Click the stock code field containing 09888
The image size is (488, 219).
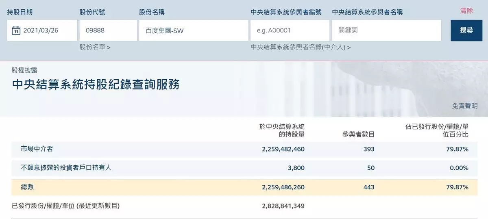[x=108, y=30]
